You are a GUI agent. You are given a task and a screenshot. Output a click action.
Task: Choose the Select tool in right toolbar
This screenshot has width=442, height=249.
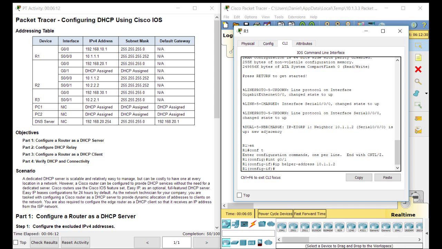pyautogui.click(x=418, y=45)
